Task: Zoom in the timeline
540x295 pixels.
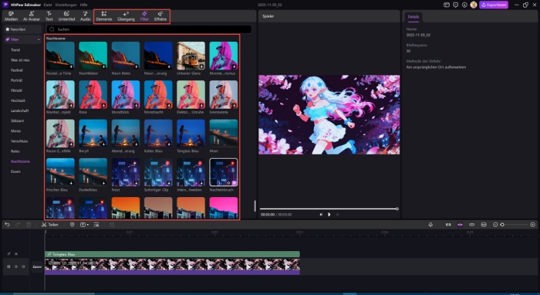Action: click(x=533, y=224)
